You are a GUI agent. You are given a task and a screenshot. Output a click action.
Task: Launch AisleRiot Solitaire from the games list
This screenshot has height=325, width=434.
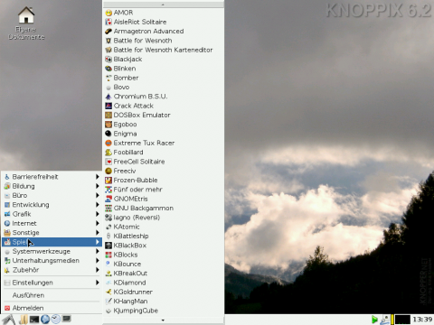coord(163,22)
